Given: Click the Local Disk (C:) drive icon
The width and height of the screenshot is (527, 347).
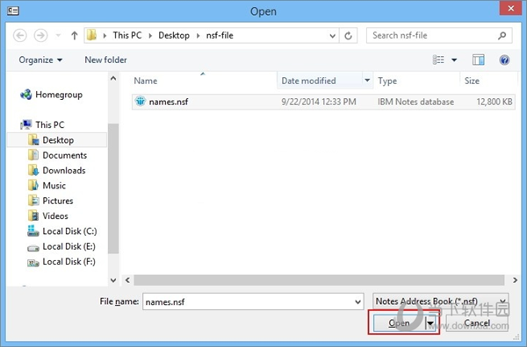Looking at the screenshot, I should click(x=33, y=230).
